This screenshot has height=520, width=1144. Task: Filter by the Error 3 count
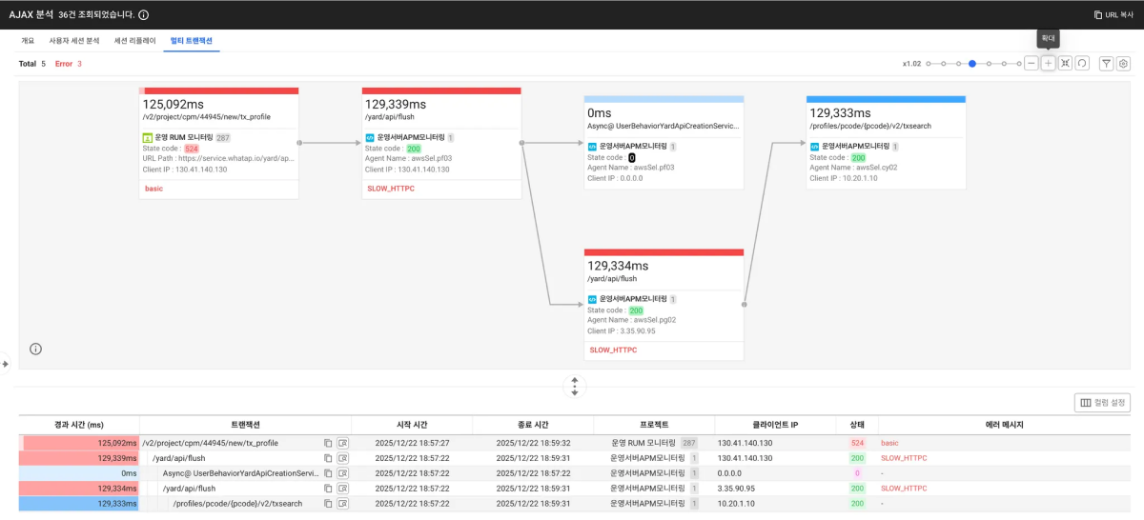click(68, 64)
